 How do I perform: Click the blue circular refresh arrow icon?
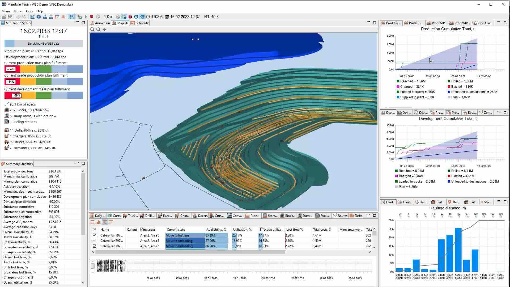[x=136, y=16]
